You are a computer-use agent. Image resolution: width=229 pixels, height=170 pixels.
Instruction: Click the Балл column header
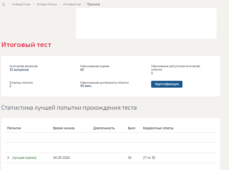pyautogui.click(x=132, y=128)
